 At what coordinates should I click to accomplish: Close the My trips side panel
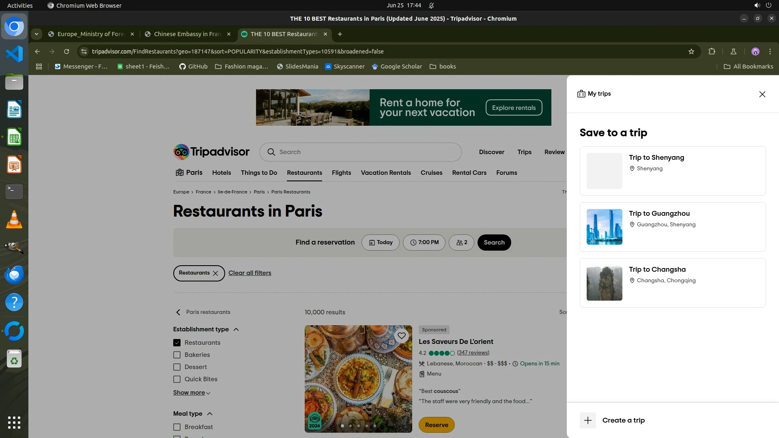click(762, 94)
